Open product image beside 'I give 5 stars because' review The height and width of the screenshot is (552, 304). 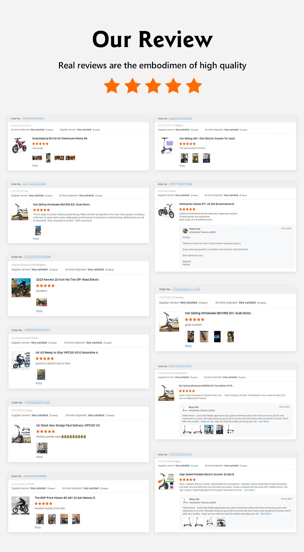(166, 393)
